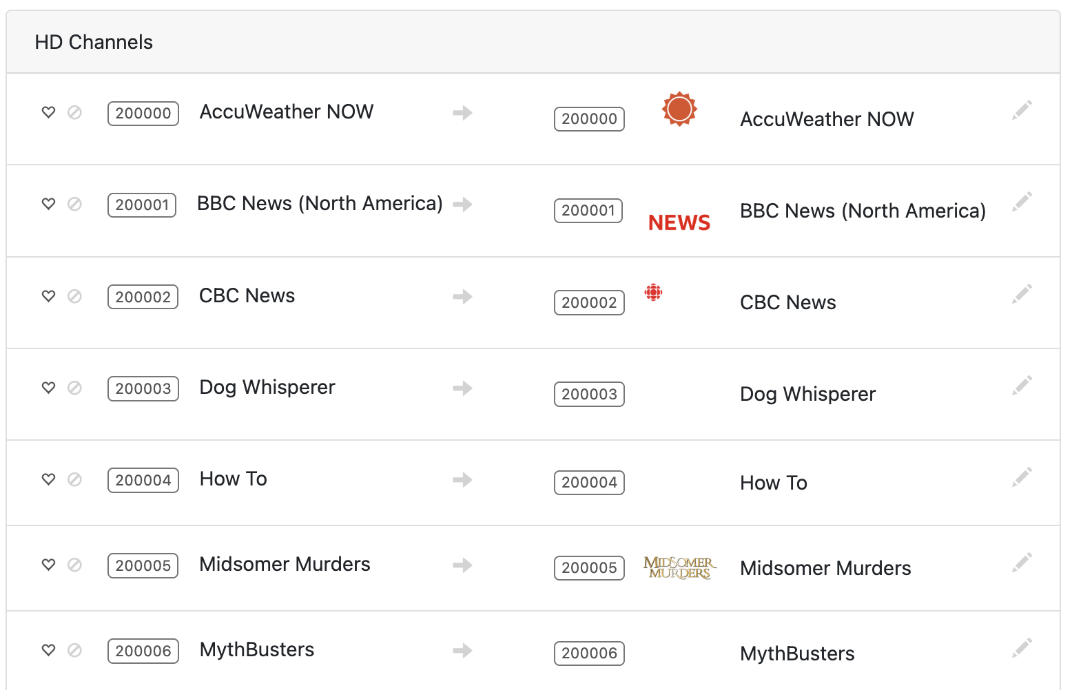Click the Midsomer Murders logo image

tap(679, 568)
